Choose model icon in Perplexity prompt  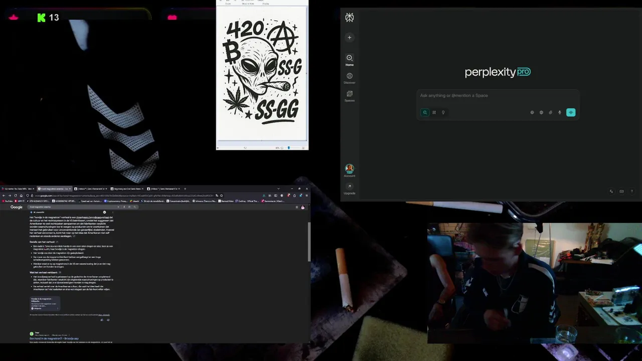pos(532,112)
